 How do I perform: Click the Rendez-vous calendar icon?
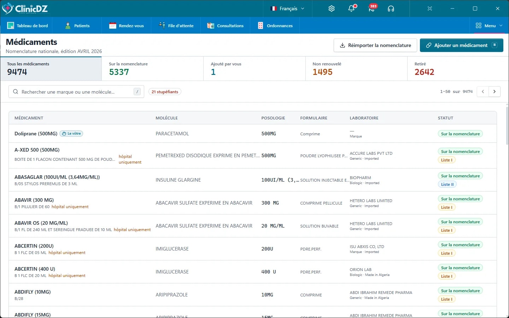112,25
